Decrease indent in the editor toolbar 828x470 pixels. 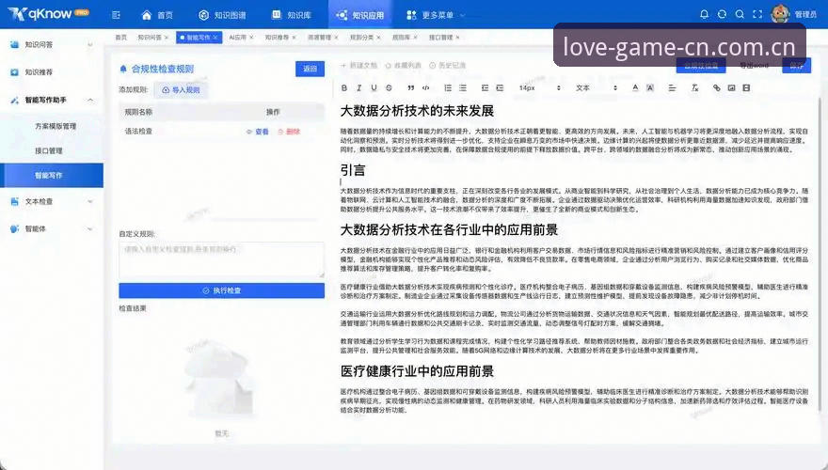[x=485, y=88]
